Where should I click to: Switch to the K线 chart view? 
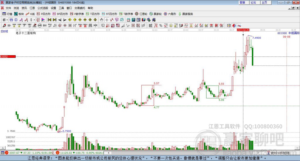coord(30,14)
